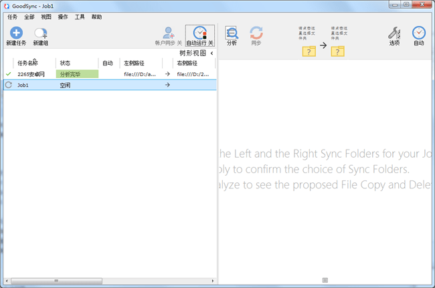The width and height of the screenshot is (435, 288).
Task: Choose the right sync folder icon
Action: tap(338, 51)
